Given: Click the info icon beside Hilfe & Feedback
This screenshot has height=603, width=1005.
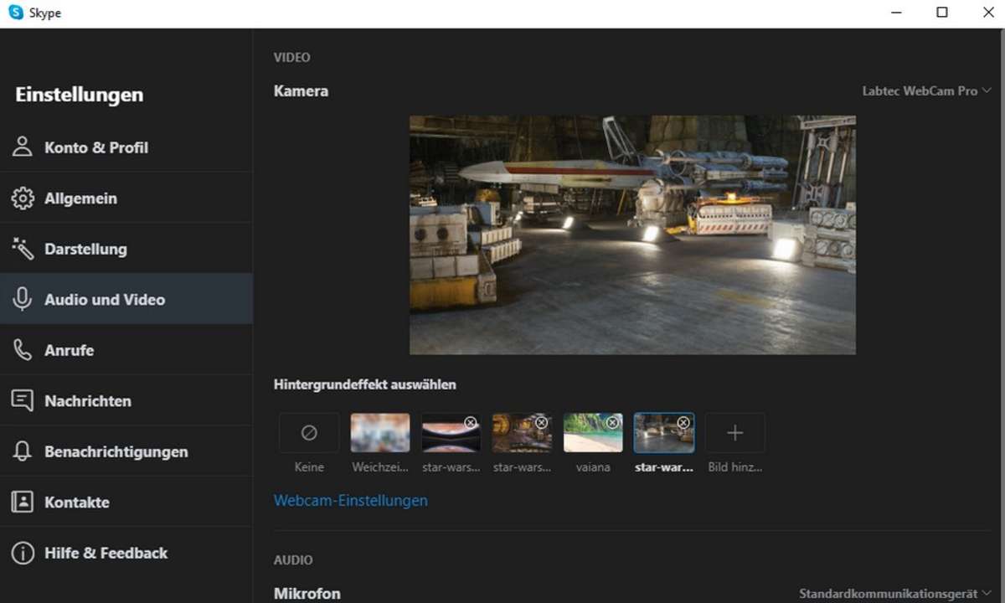Looking at the screenshot, I should click(x=23, y=553).
